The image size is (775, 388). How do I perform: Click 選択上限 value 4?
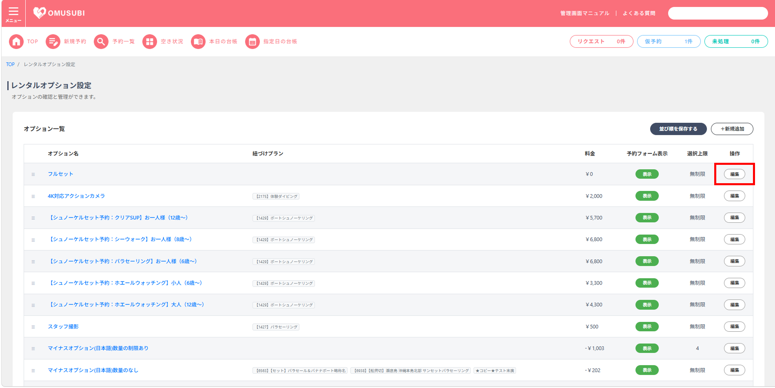(x=697, y=348)
